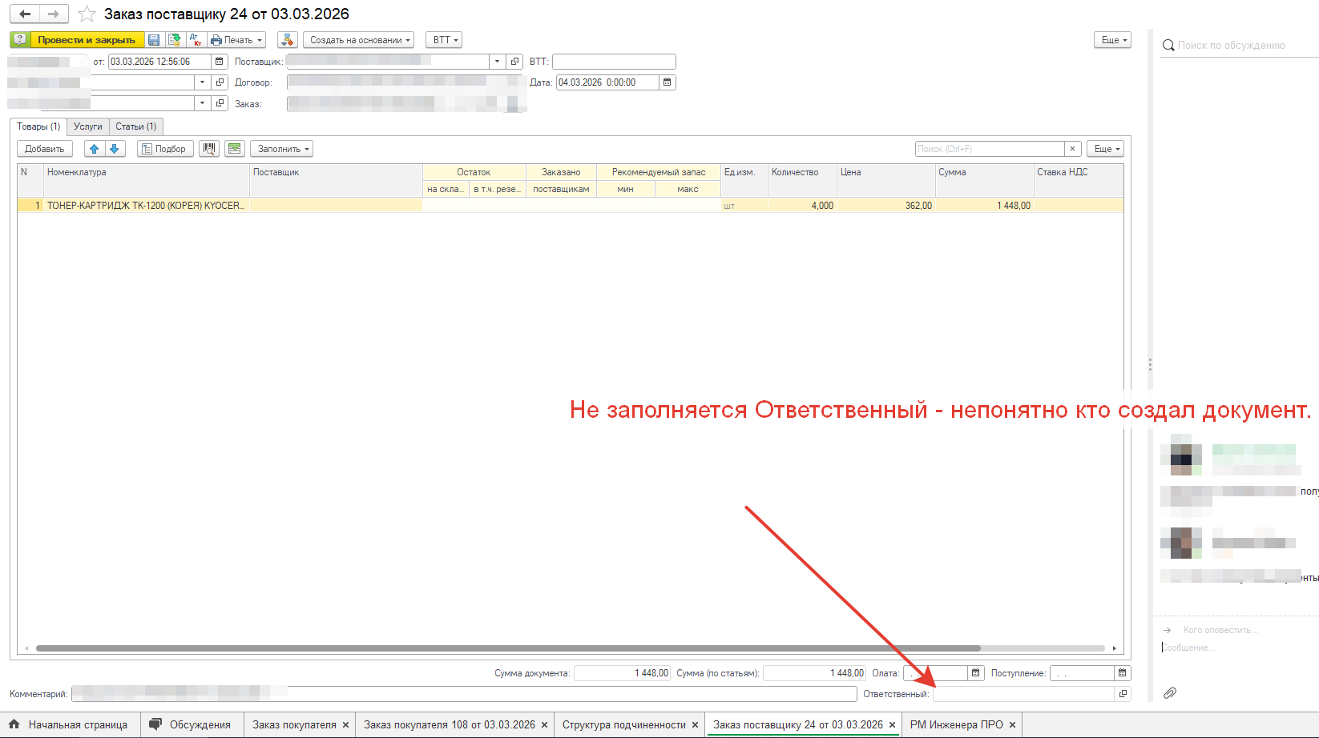Move table row down with blue arrow
Viewport: 1319px width, 738px height.
(115, 149)
